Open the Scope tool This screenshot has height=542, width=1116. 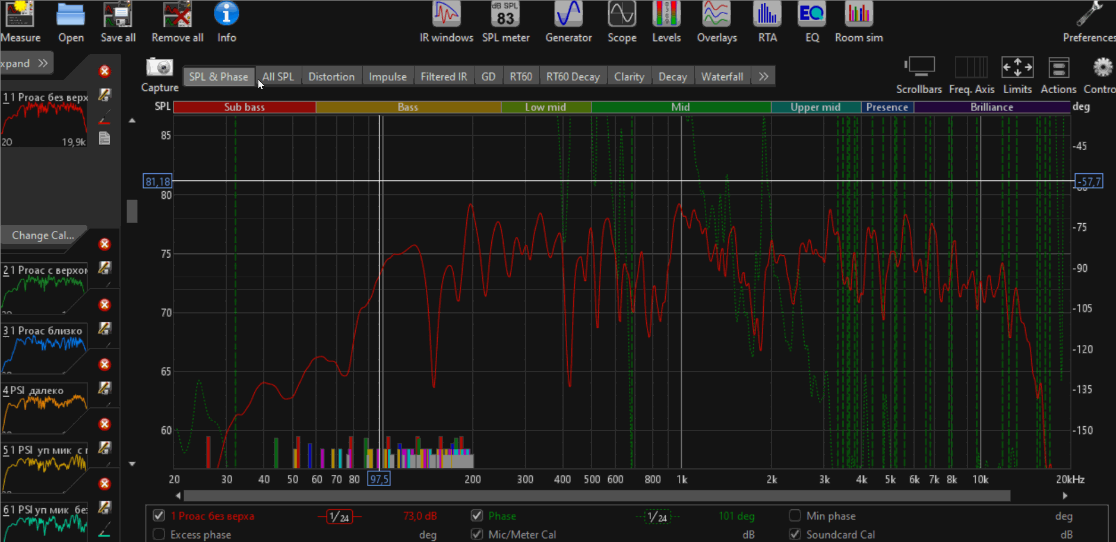[x=622, y=23]
